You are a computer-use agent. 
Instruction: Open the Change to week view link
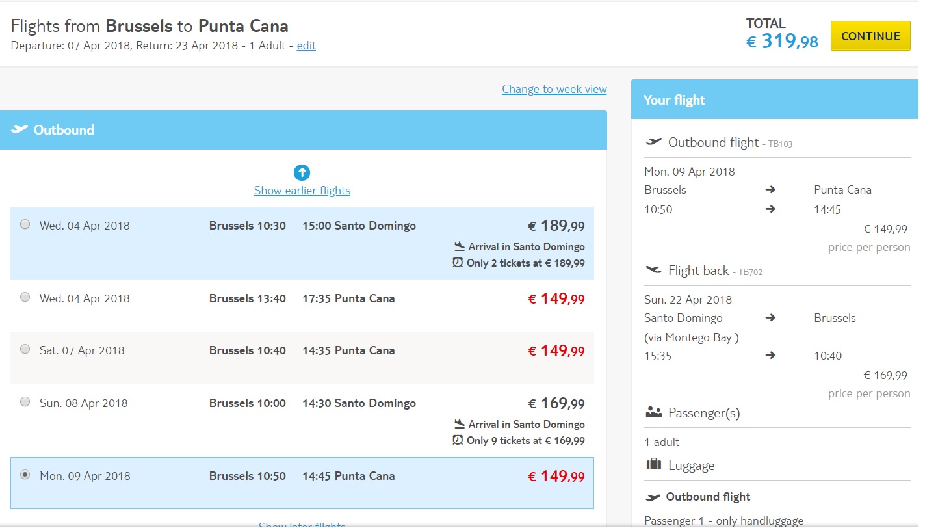coord(554,89)
